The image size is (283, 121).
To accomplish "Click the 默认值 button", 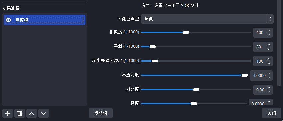I will pos(101,113).
